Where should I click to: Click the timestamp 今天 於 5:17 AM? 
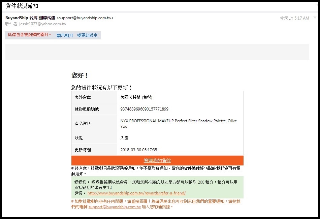click(294, 18)
